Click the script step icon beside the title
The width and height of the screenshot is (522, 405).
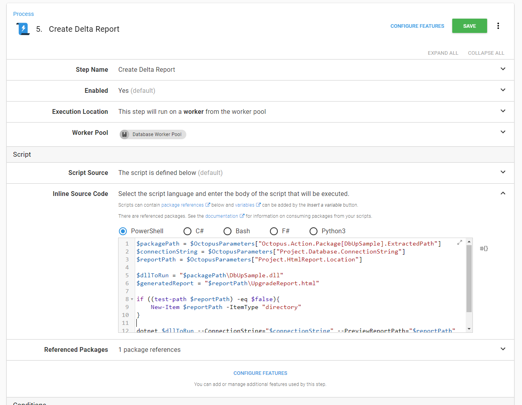coord(23,29)
